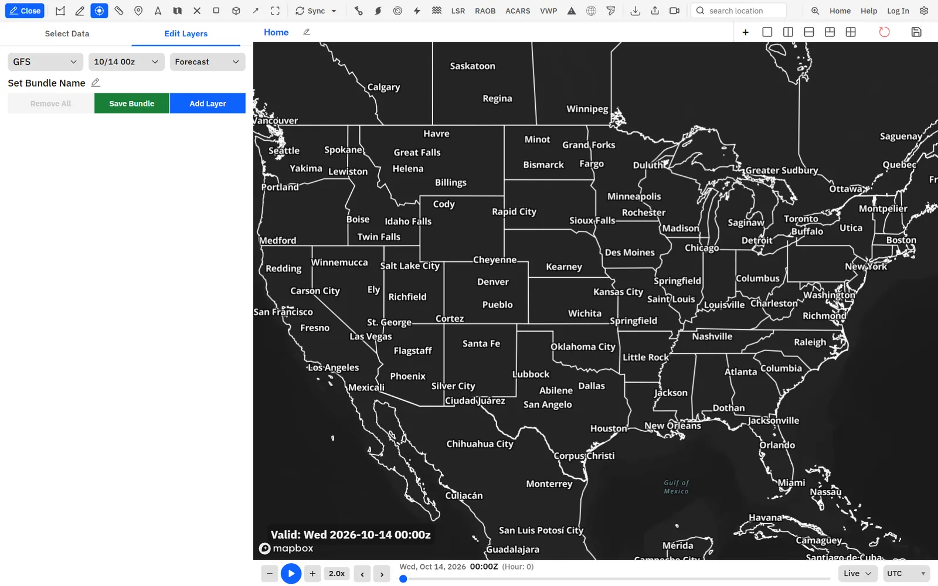This screenshot has width=938, height=586.
Task: Click the X clear drawings icon
Action: [197, 11]
